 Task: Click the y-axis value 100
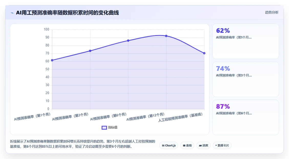pyautogui.click(x=46, y=29)
